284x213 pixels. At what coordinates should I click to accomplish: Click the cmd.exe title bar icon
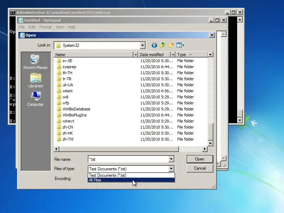[x=12, y=12]
